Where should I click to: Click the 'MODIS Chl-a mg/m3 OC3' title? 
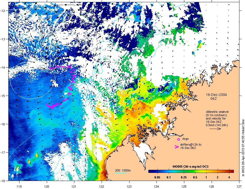[190, 166]
